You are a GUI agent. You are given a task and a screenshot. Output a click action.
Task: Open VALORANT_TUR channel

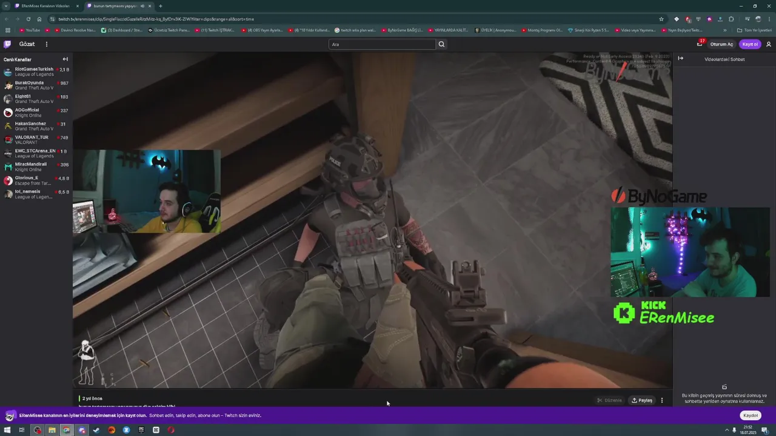tap(35, 140)
